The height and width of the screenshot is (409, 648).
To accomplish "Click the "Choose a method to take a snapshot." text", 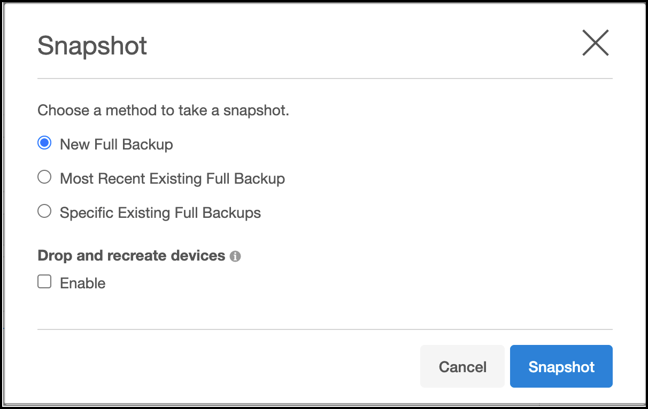I will 163,111.
